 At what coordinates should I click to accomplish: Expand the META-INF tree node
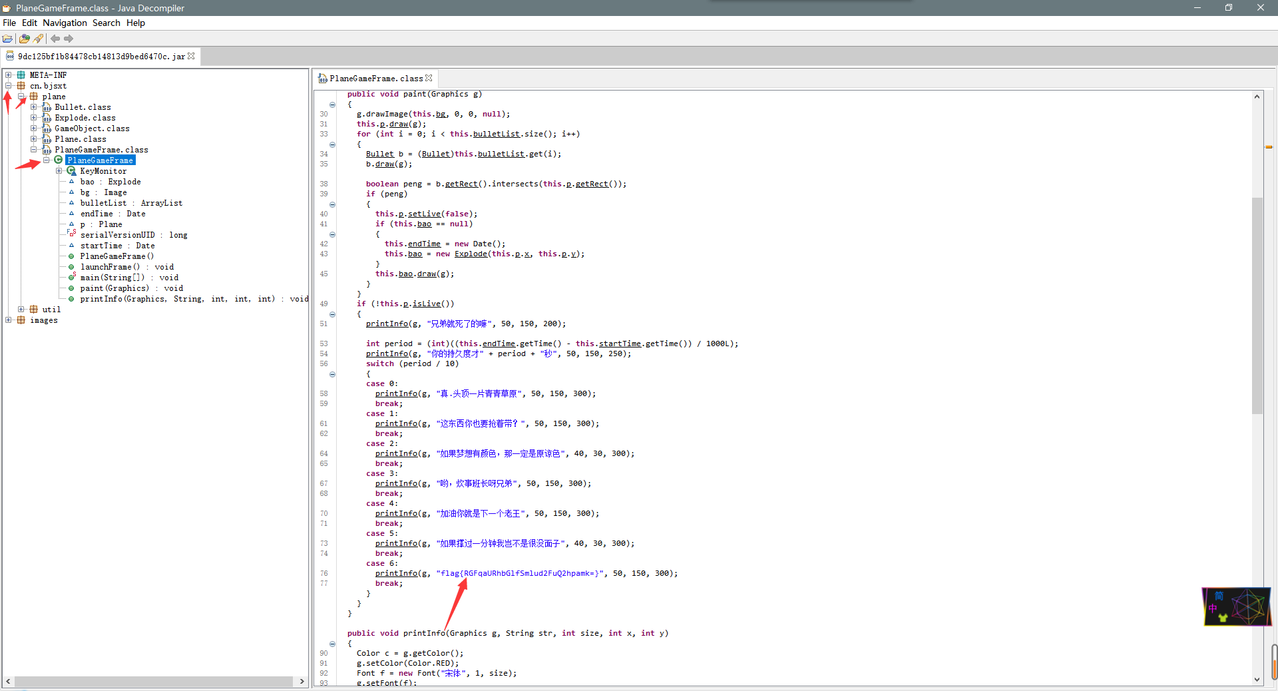tap(9, 75)
